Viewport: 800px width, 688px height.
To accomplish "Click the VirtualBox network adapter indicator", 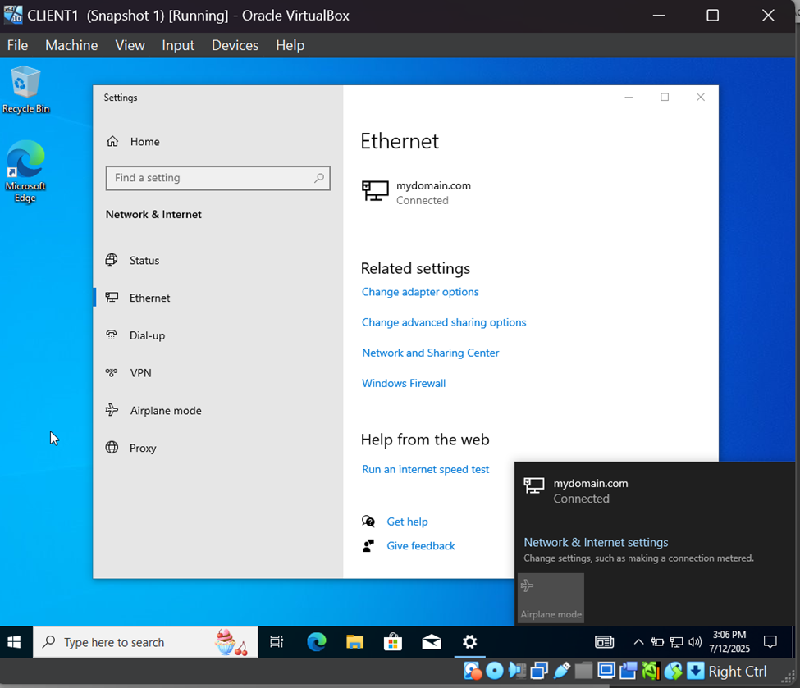I will click(x=539, y=671).
